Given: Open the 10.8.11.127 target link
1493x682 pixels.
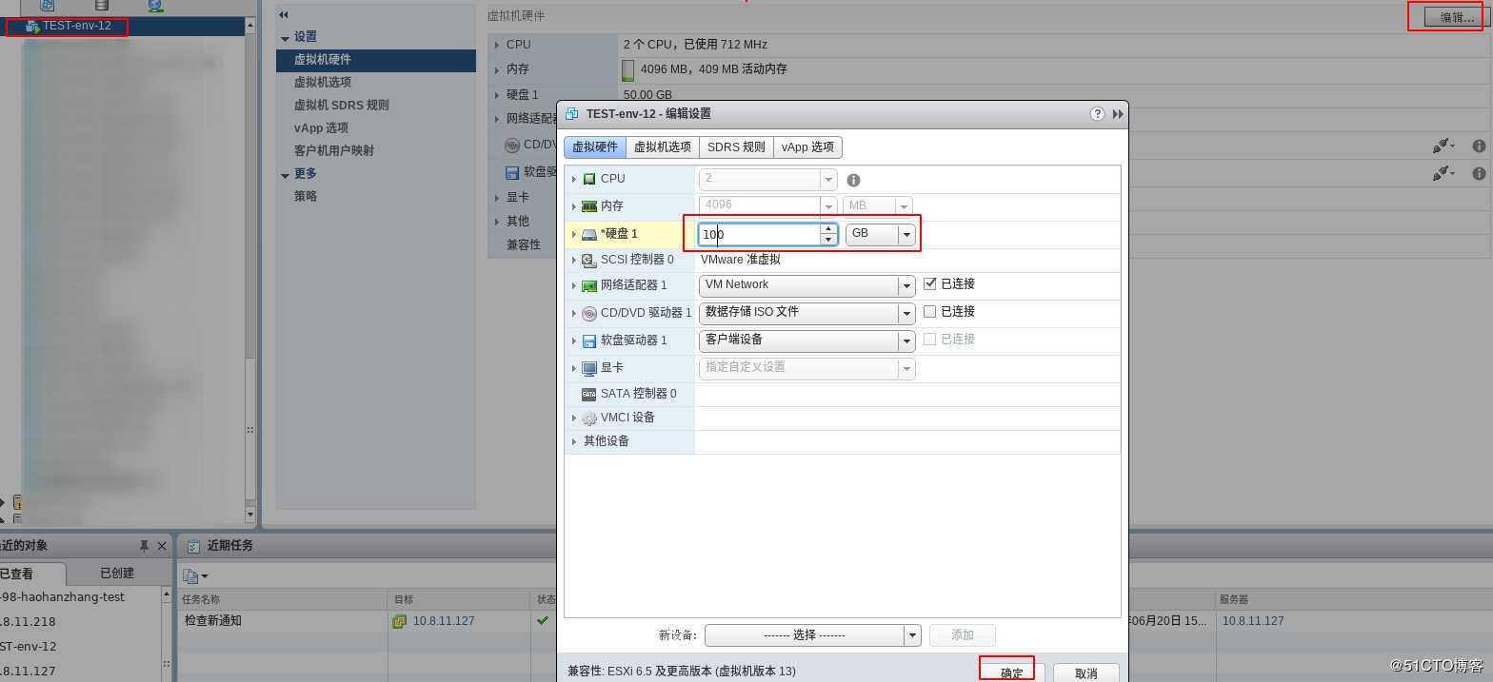Looking at the screenshot, I should click(444, 621).
